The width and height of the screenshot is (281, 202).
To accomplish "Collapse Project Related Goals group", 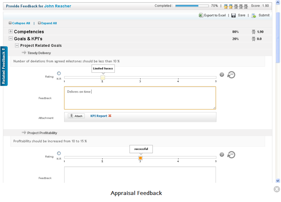I will [17, 45].
